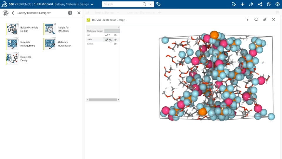This screenshot has width=282, height=159.
Task: Show info for Battery Materials Designer
Action: [70, 13]
